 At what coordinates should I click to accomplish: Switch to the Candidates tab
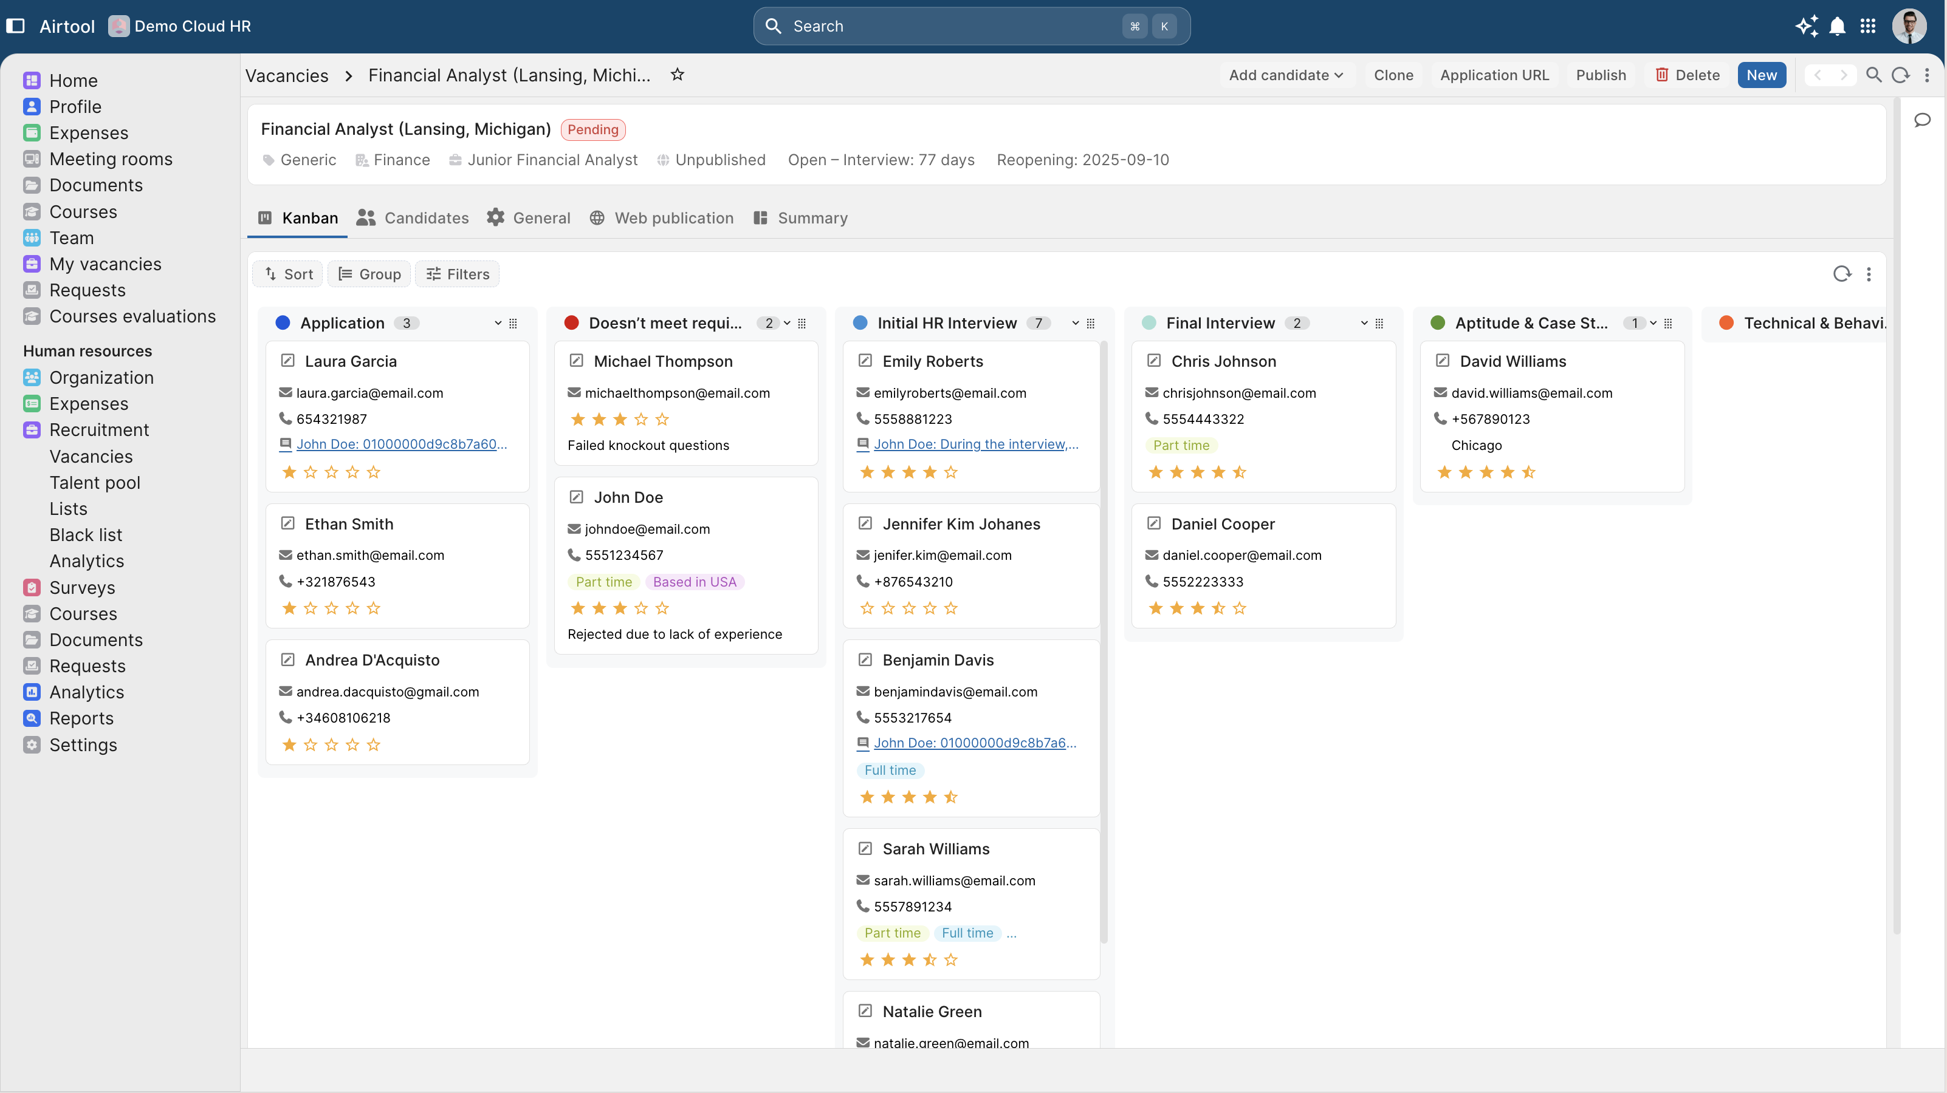pos(413,219)
